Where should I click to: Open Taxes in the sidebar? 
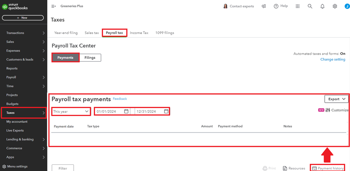(23, 113)
